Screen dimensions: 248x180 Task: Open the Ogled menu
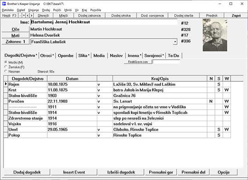point(21,10)
